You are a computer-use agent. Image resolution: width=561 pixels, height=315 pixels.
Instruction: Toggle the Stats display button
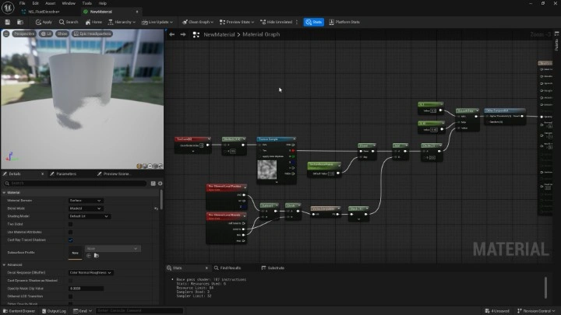pyautogui.click(x=314, y=22)
